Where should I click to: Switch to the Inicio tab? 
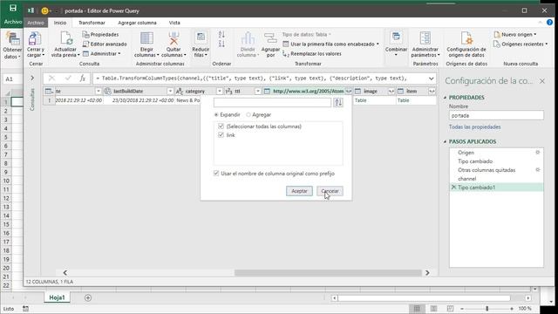click(60, 23)
